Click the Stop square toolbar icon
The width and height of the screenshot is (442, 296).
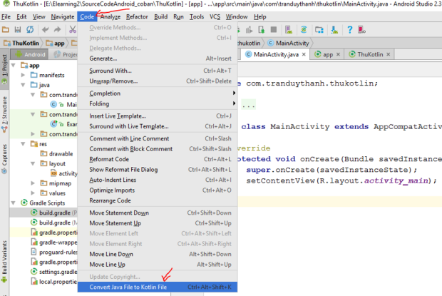coord(274,30)
